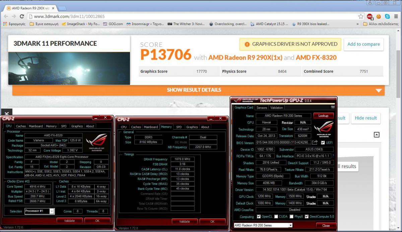Open the Sensors tab in GPU-Z
402x232 pixels.
point(262,107)
